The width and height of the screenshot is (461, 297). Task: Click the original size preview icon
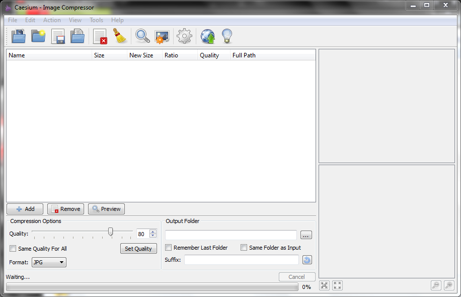[337, 285]
